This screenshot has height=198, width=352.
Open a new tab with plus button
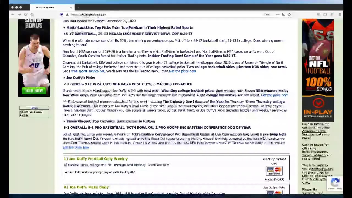coord(78,7)
